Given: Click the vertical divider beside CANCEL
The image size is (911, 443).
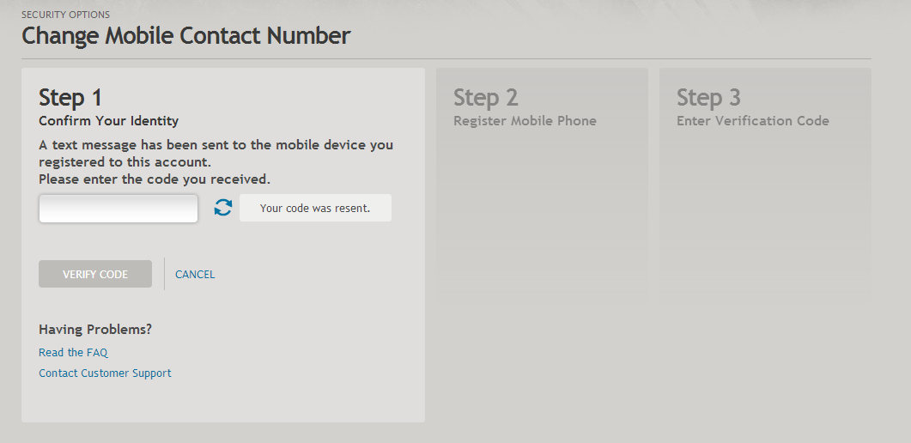Looking at the screenshot, I should 164,274.
